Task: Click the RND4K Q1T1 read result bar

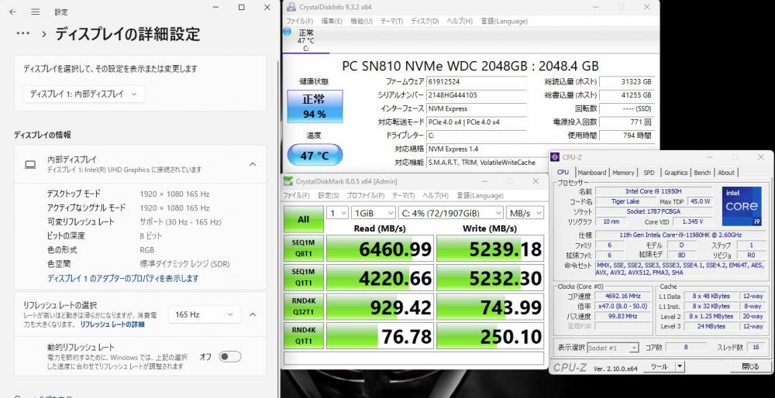Action: click(380, 335)
